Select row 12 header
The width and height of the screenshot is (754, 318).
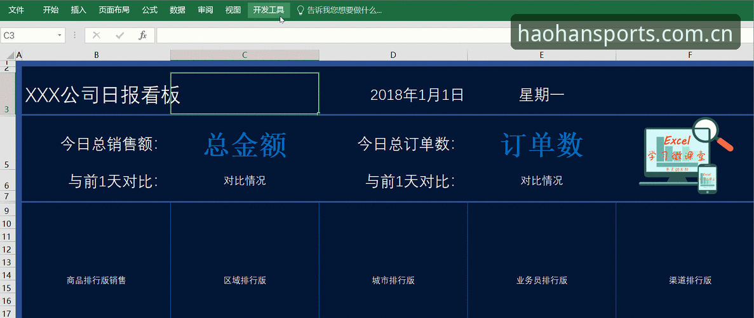pyautogui.click(x=7, y=249)
